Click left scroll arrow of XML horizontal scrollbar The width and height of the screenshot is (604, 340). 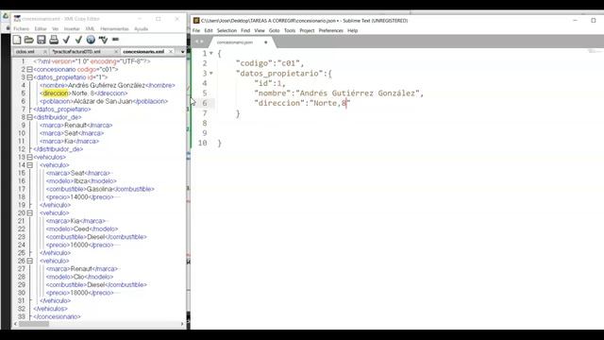pyautogui.click(x=15, y=324)
